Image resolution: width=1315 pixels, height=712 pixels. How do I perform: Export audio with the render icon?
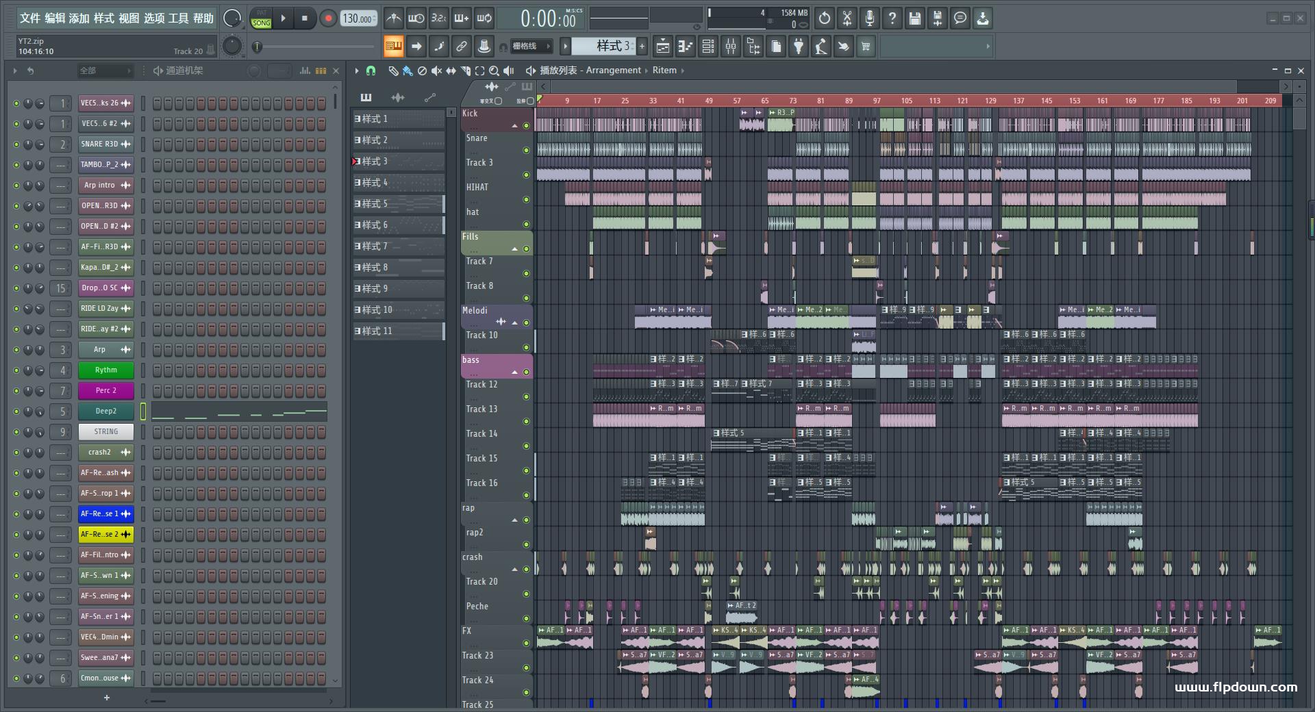pyautogui.click(x=938, y=18)
